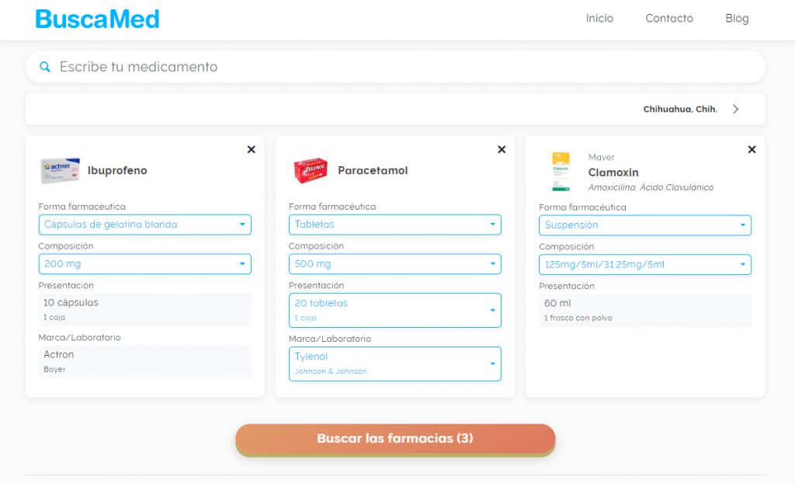The image size is (795, 484).
Task: Click the Tylenol box product image
Action: pyautogui.click(x=311, y=170)
